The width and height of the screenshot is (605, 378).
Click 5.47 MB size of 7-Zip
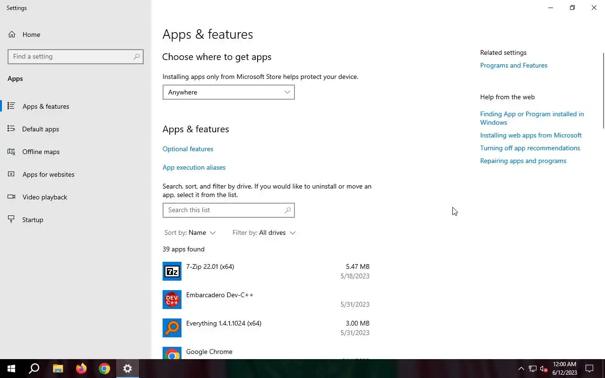(357, 266)
